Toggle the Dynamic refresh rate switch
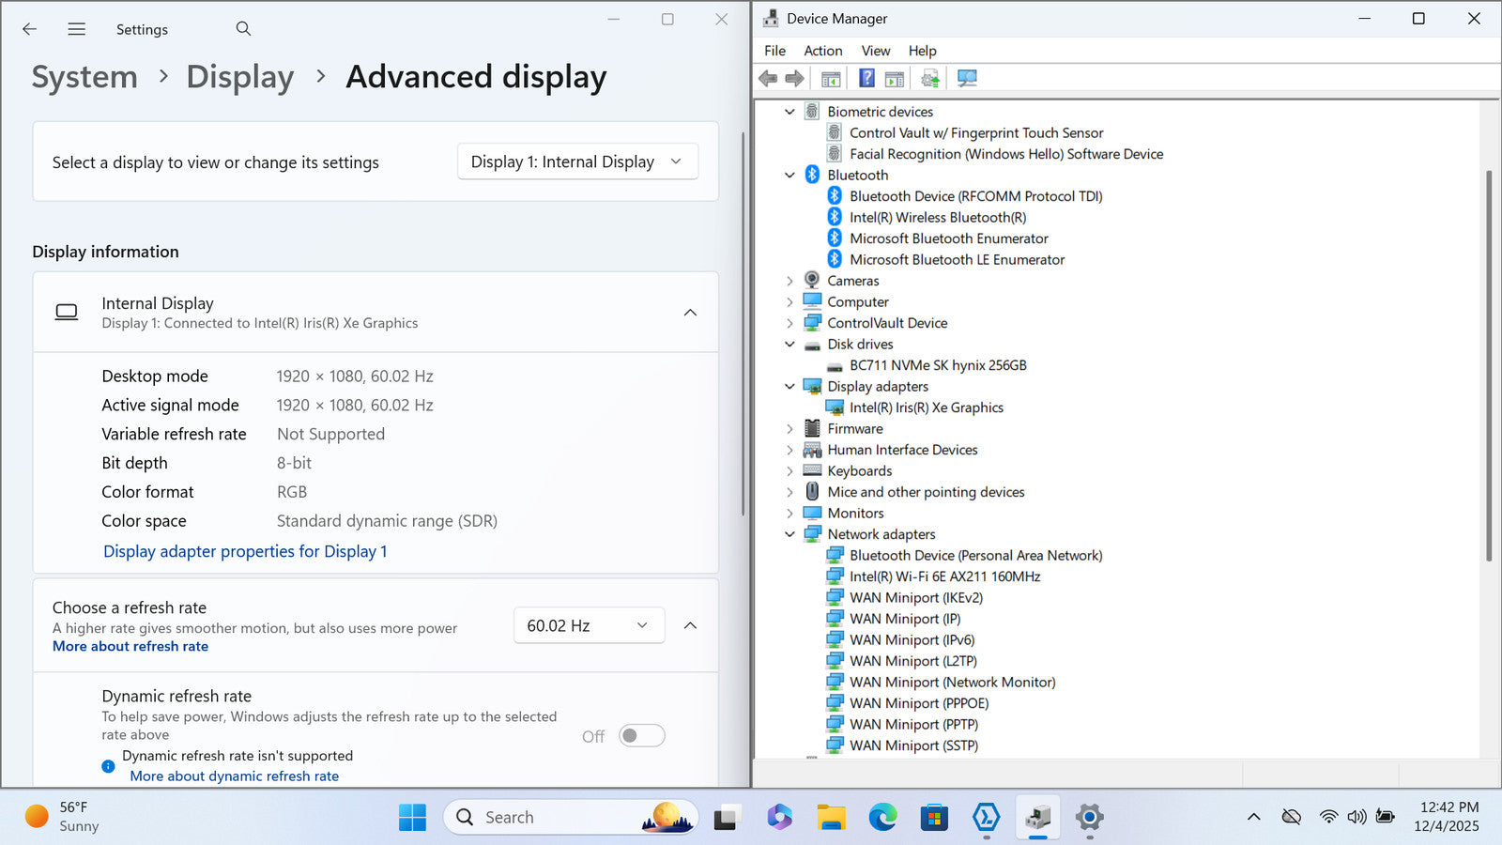1502x845 pixels. pos(642,736)
